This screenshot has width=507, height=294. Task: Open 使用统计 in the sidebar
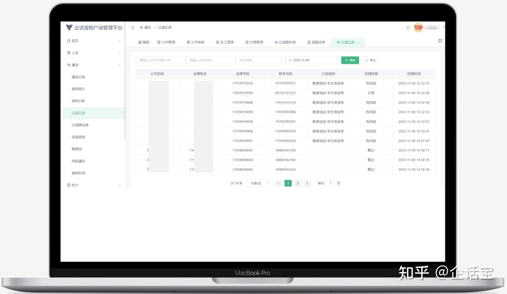coord(78,89)
